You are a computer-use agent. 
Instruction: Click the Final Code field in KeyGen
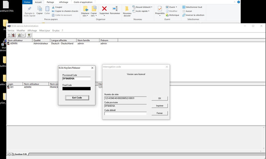(x=77, y=88)
